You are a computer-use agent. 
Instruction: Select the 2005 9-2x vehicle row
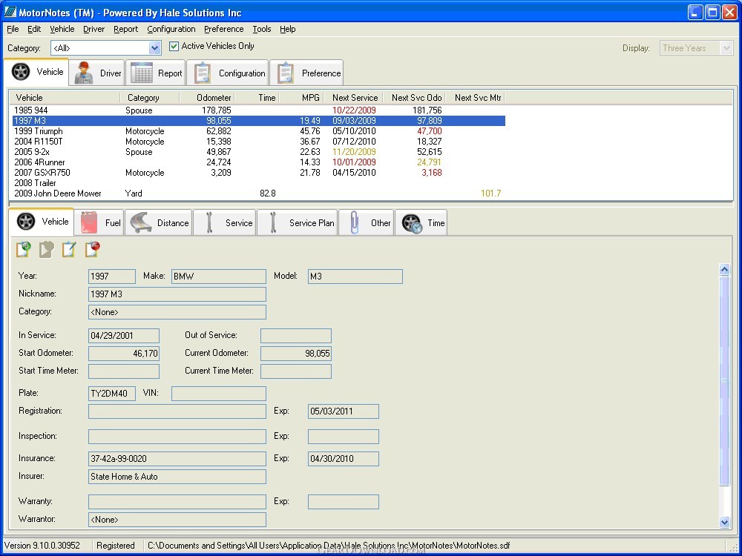(x=259, y=152)
